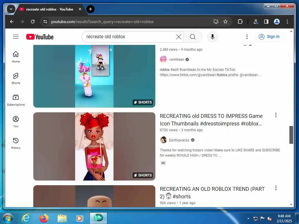Click the Sign in button
Image resolution: width=299 pixels, height=224 pixels.
tap(269, 36)
